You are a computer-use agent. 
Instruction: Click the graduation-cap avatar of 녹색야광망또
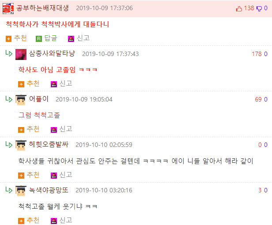(x=21, y=191)
